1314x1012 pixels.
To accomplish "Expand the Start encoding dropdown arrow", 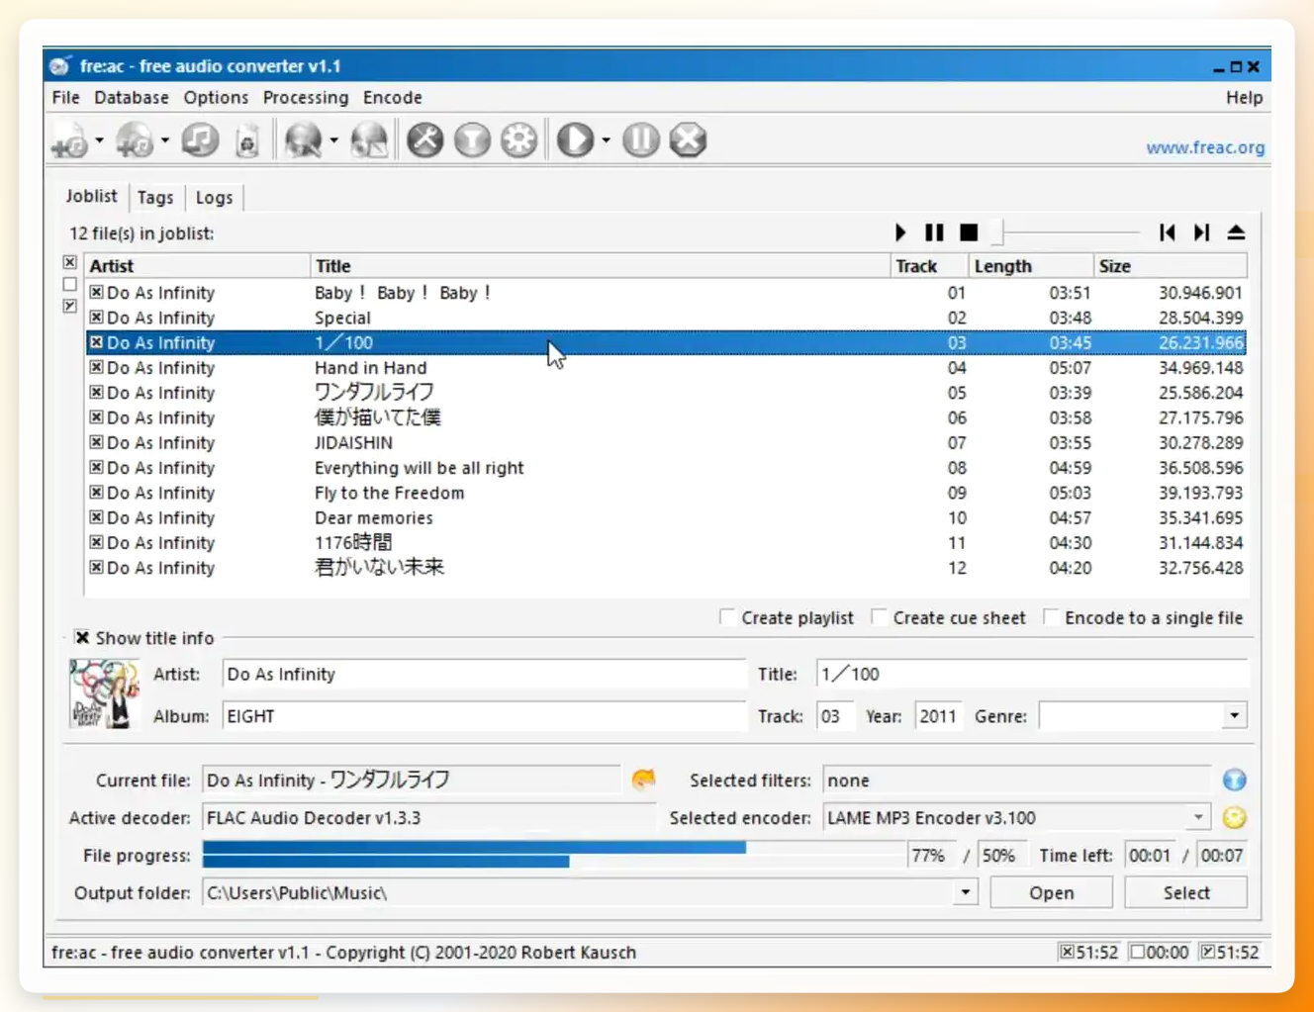I will (x=606, y=140).
